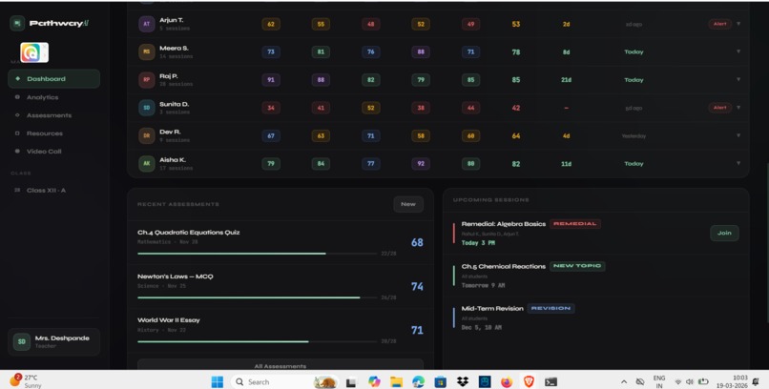The width and height of the screenshot is (769, 389).
Task: Click Sunita D.'s SD avatar in table
Action: click(147, 108)
